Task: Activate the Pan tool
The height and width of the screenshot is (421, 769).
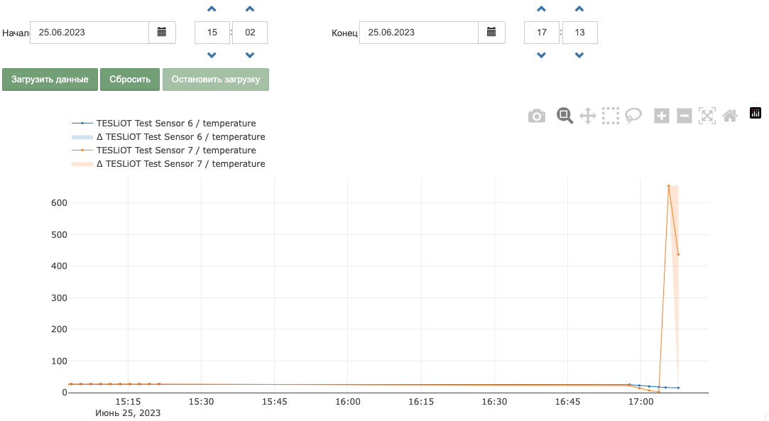Action: [587, 116]
